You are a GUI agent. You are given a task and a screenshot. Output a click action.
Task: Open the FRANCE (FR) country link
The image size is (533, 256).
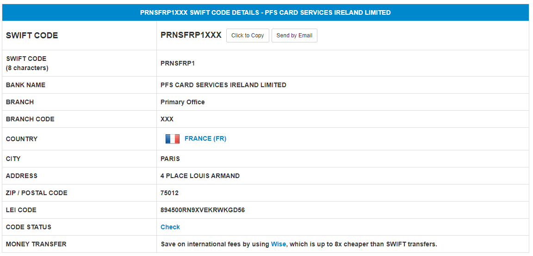click(x=205, y=139)
